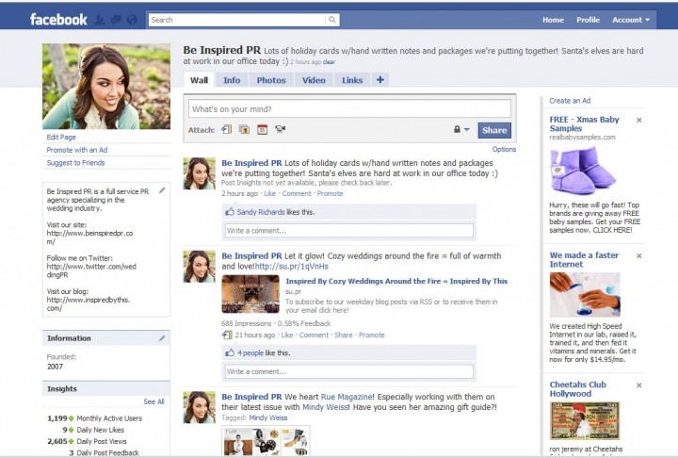
Task: Switch to the Info tab
Action: coord(232,80)
